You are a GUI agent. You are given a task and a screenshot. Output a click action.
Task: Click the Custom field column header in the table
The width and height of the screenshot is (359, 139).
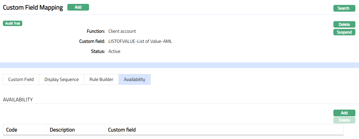(122, 130)
